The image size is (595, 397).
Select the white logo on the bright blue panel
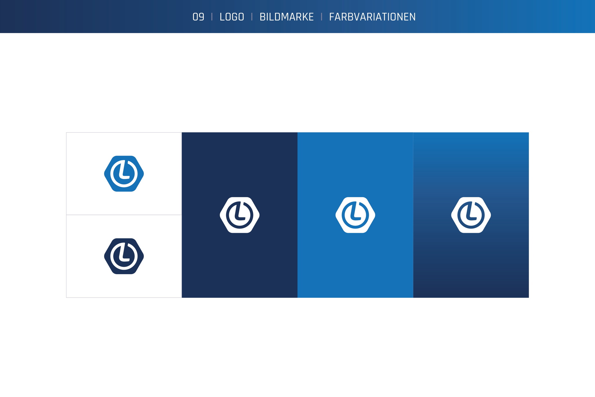pyautogui.click(x=355, y=215)
